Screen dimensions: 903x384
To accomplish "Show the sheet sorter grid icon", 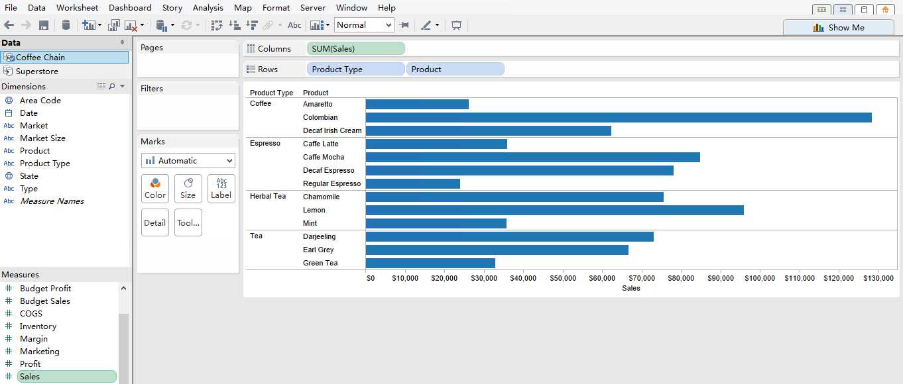I will coord(843,9).
